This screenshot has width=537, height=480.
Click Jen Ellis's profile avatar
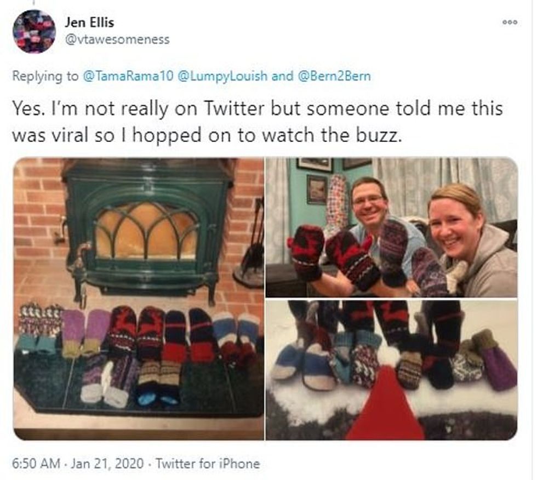35,31
